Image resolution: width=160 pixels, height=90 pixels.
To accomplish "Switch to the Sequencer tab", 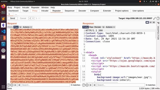I will click(x=69, y=11).
